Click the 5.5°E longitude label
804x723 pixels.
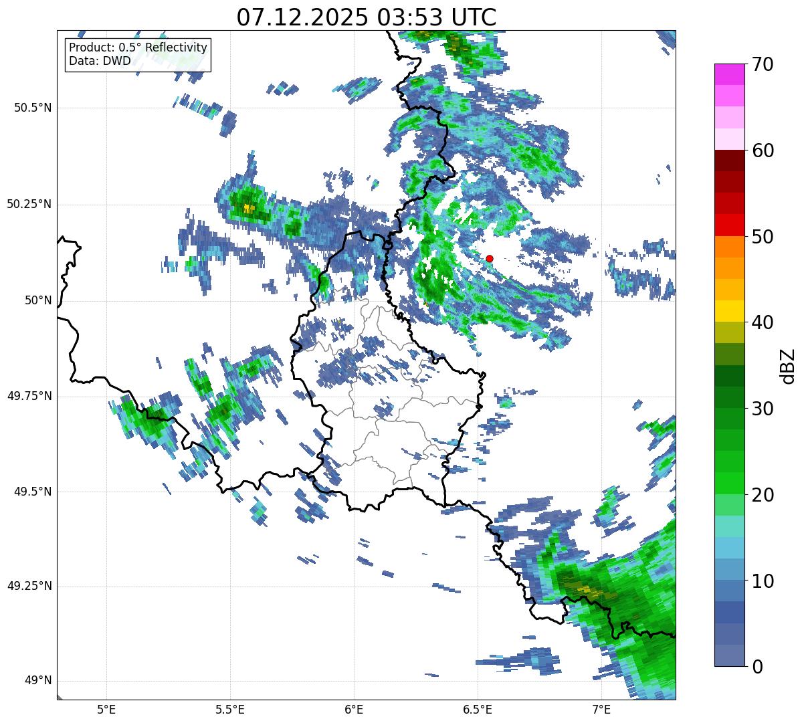[x=230, y=709]
